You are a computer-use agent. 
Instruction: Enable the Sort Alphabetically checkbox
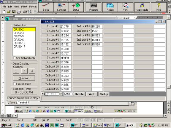[x=14, y=58]
